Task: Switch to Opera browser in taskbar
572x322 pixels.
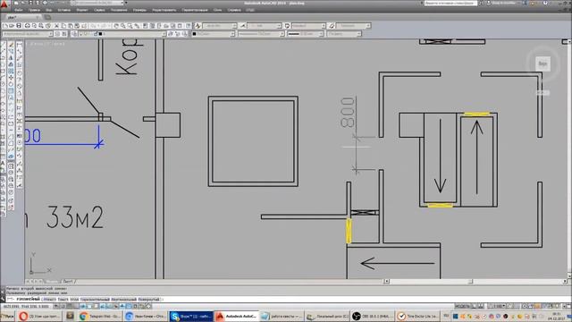Action: point(39,316)
